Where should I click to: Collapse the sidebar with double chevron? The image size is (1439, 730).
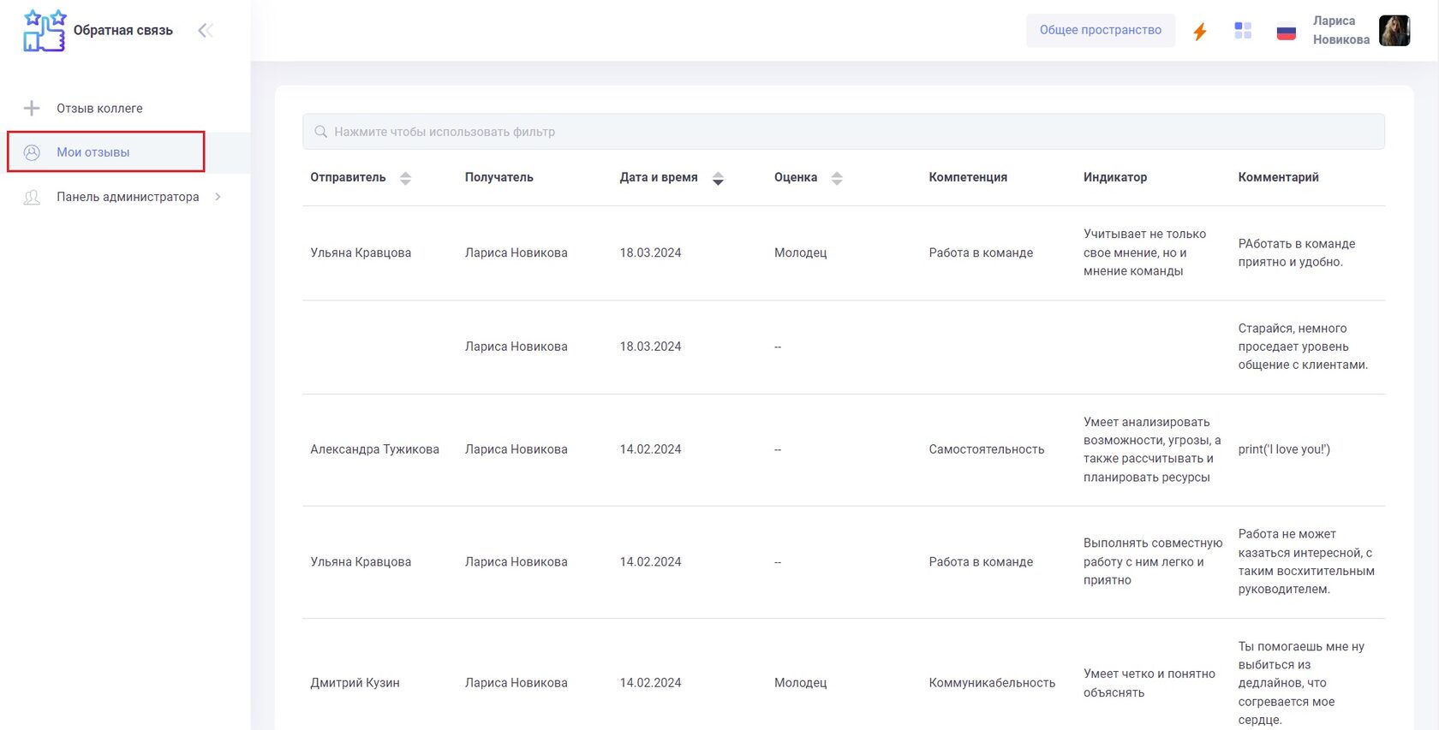(205, 31)
